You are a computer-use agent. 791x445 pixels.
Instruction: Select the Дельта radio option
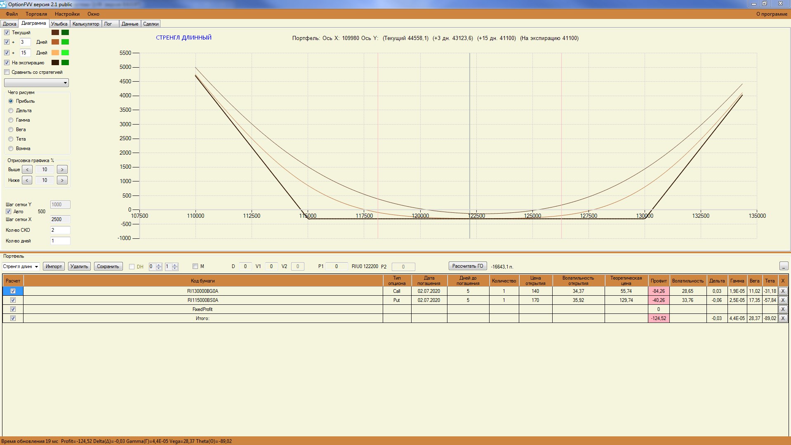pyautogui.click(x=11, y=111)
